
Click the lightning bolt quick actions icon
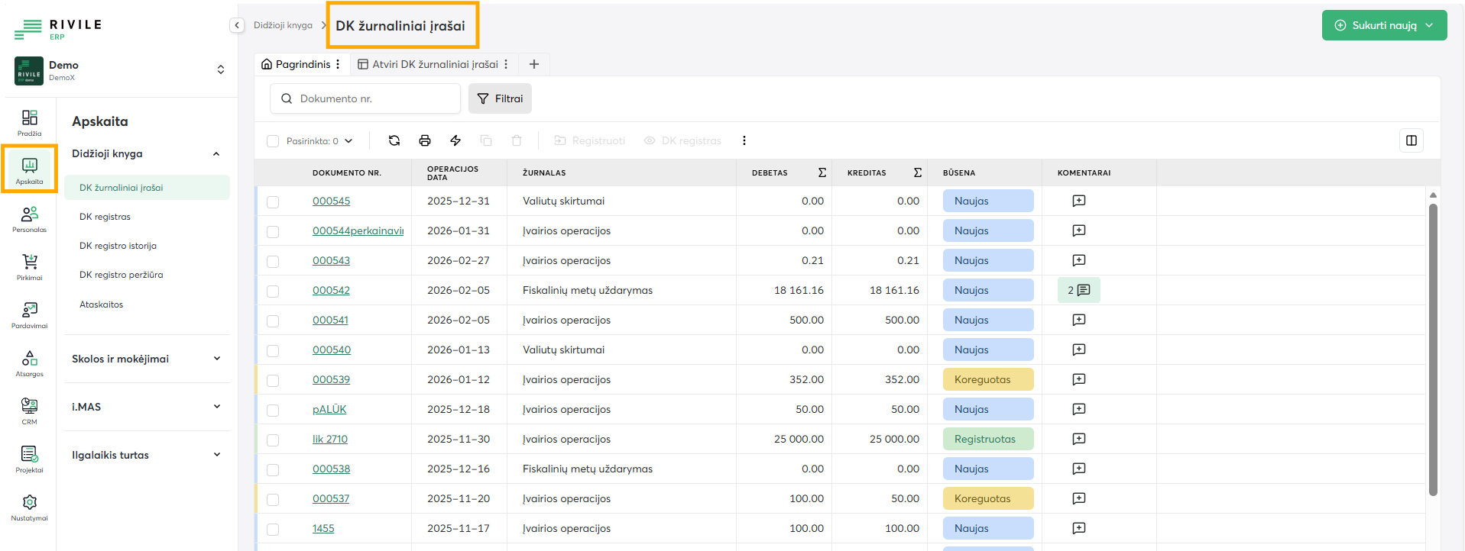[x=455, y=140]
